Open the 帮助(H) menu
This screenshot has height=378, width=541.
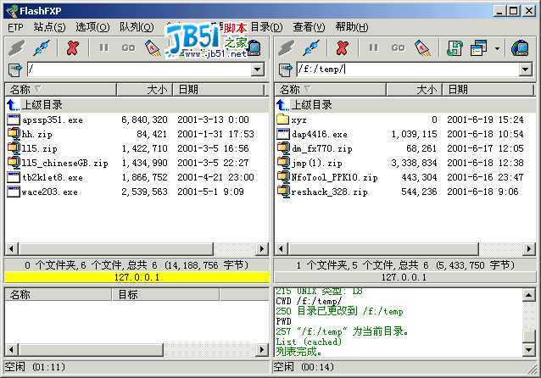coord(352,27)
